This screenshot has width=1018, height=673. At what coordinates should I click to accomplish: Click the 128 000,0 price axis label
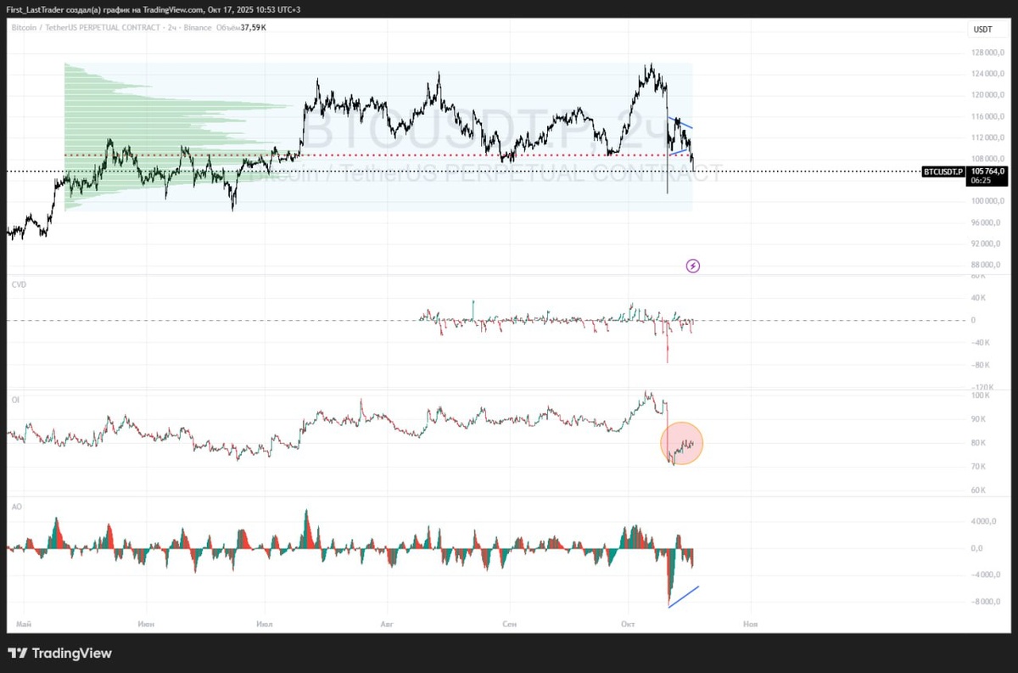987,52
